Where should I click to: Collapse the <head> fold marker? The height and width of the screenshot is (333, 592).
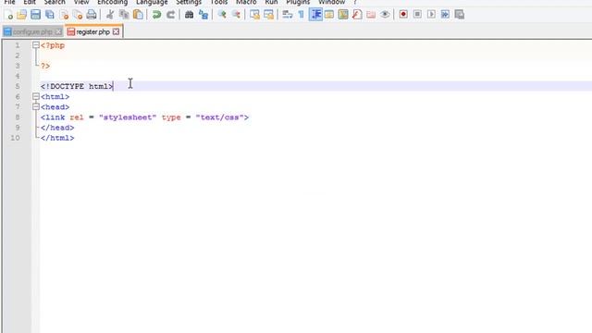tap(36, 107)
